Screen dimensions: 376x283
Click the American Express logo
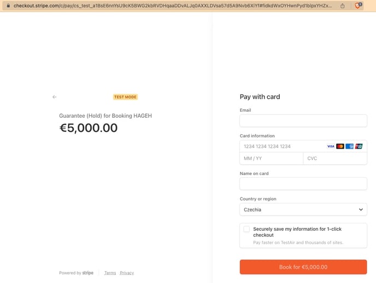pyautogui.click(x=349, y=146)
